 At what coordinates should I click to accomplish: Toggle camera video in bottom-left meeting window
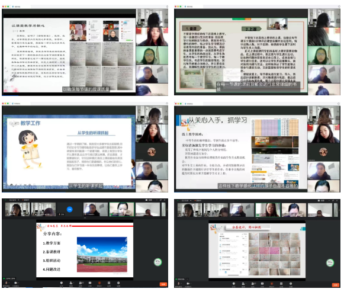[15, 283]
